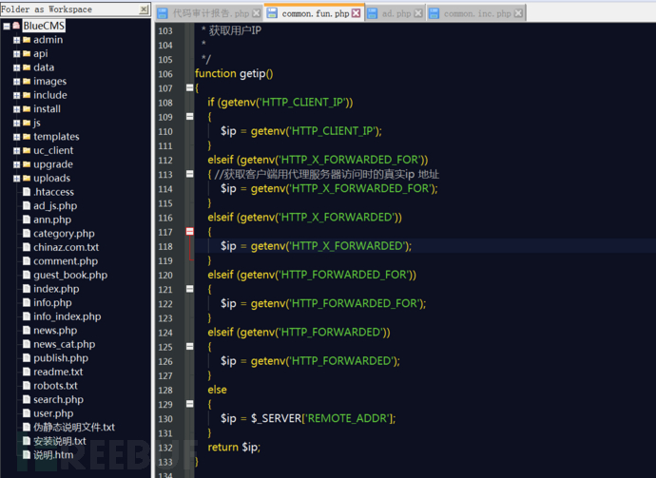Switch to the 代码审计报告.php tab
The image size is (656, 478).
210,14
